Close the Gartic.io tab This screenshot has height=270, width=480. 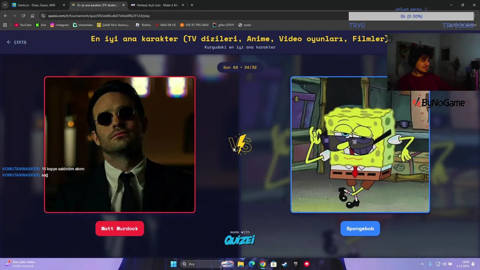pos(64,5)
